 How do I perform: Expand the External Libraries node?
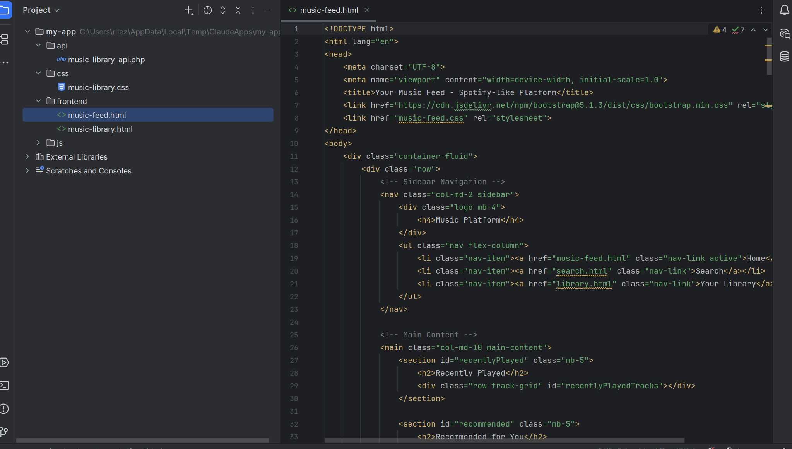tap(27, 156)
